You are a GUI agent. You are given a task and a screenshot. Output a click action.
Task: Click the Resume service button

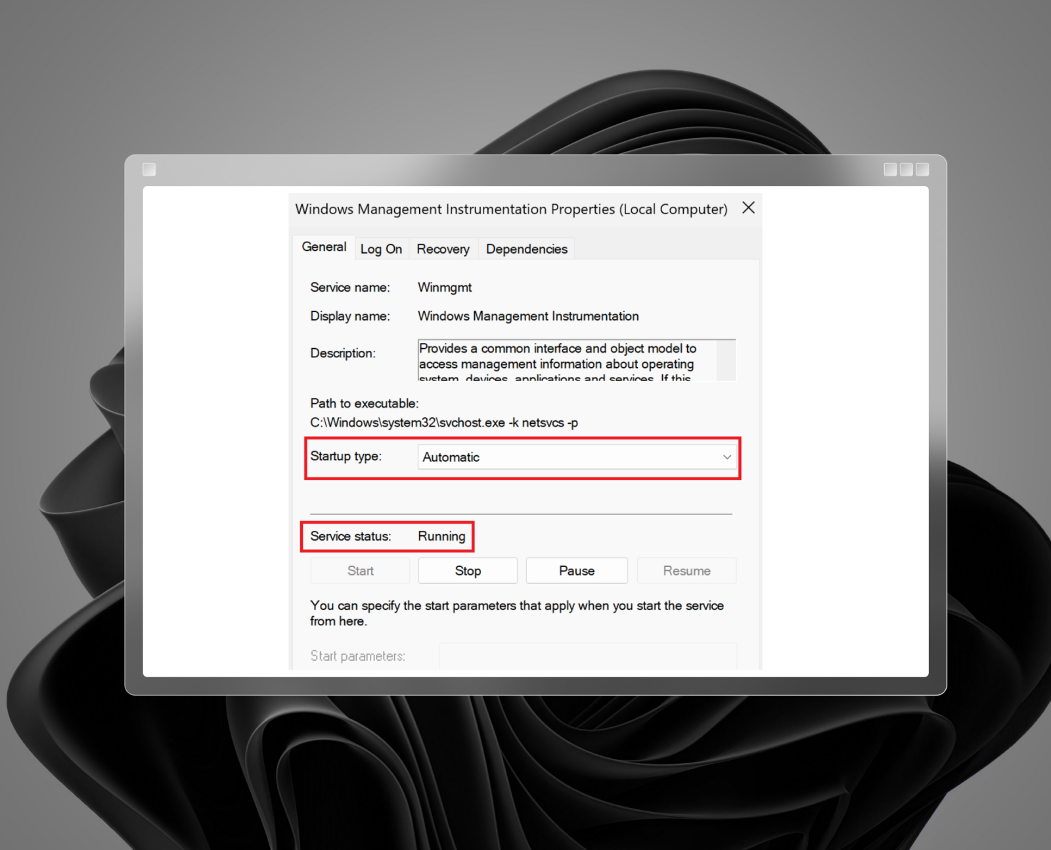686,570
